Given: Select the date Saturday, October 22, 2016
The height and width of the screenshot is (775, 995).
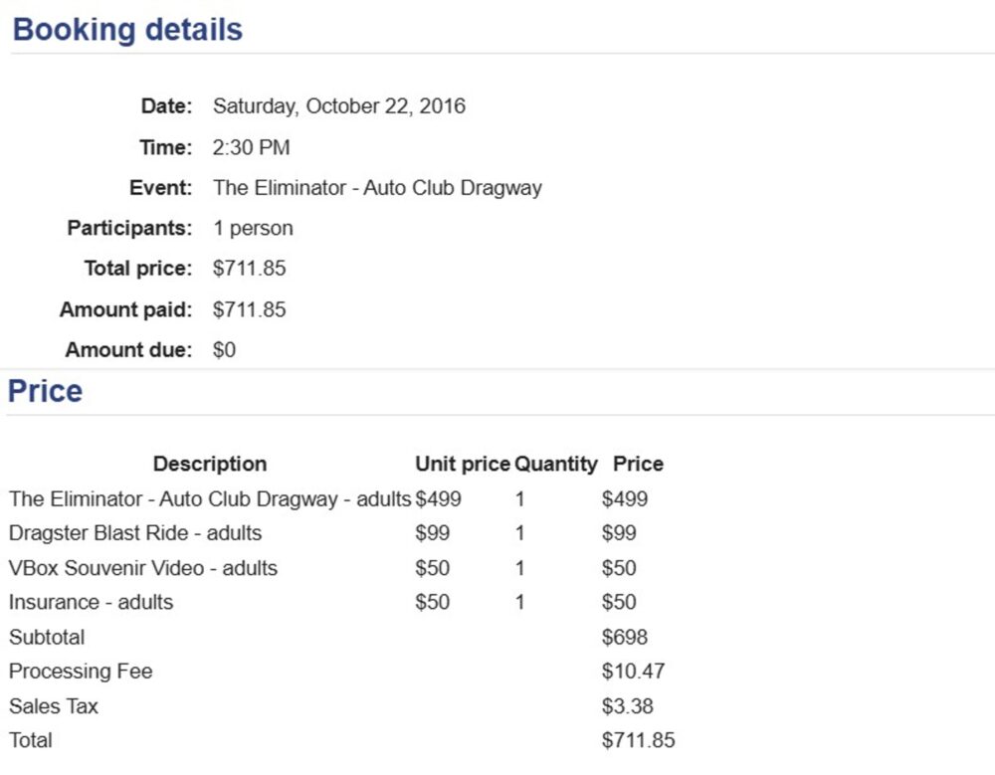Looking at the screenshot, I should (x=338, y=106).
